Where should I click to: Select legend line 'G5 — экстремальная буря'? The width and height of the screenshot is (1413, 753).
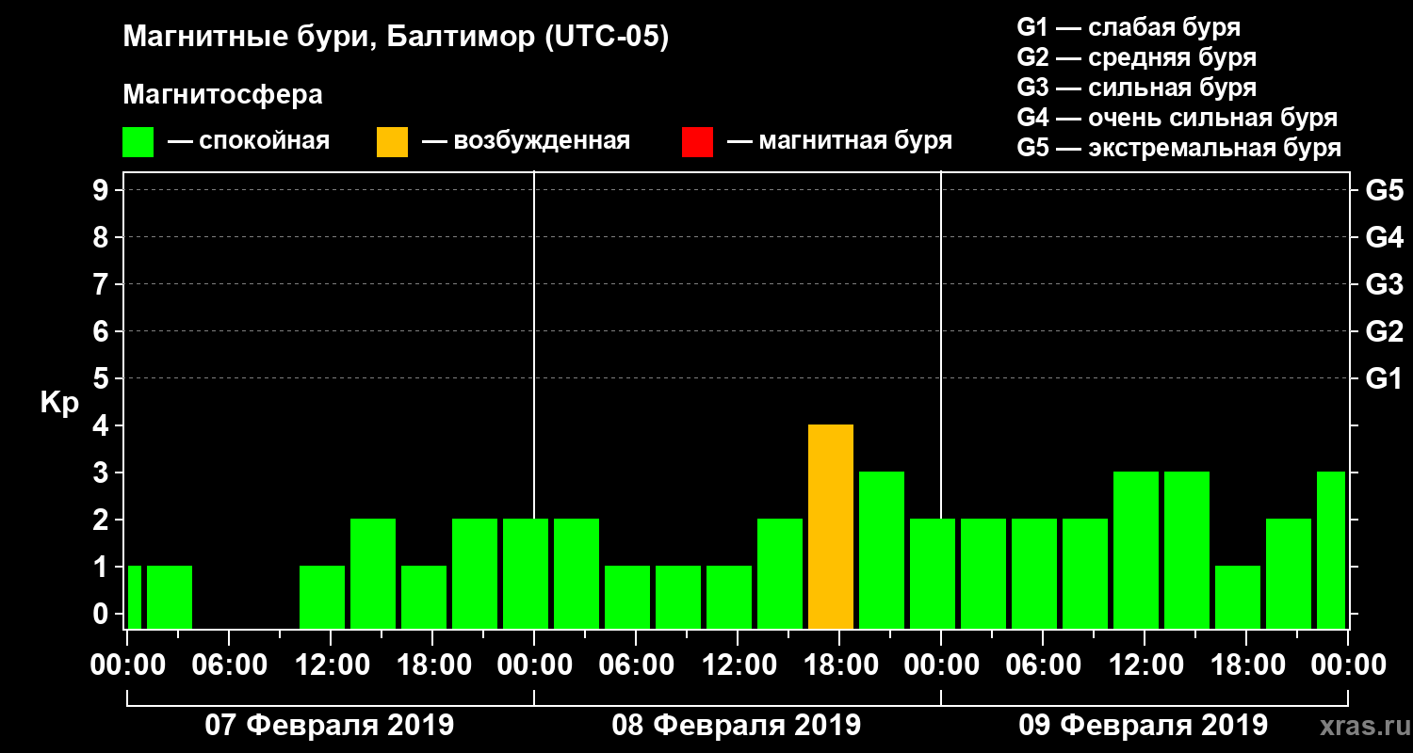pyautogui.click(x=1178, y=148)
